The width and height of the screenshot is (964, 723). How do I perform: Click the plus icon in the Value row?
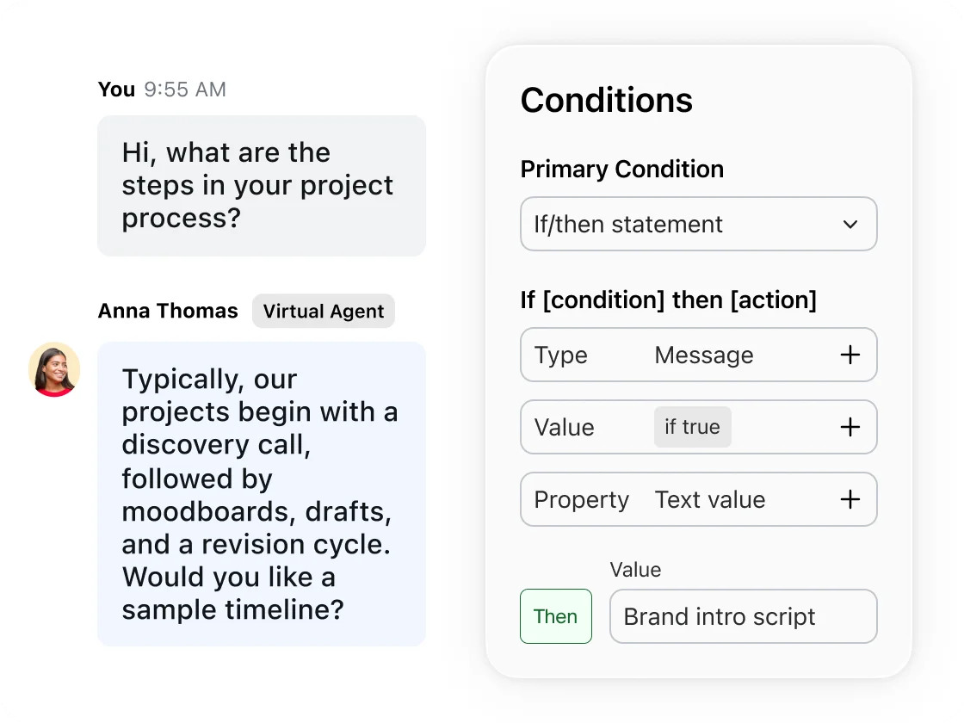pos(850,427)
